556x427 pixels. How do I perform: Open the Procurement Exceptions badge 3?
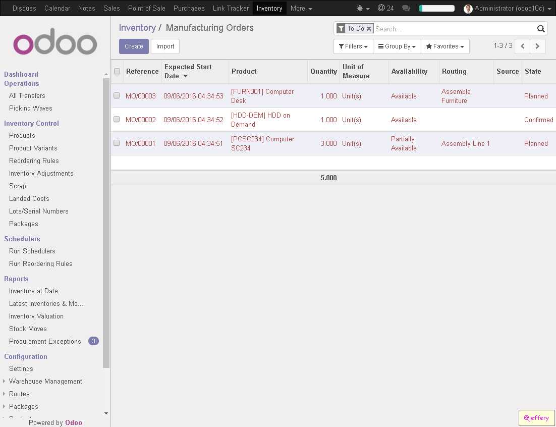coord(93,341)
